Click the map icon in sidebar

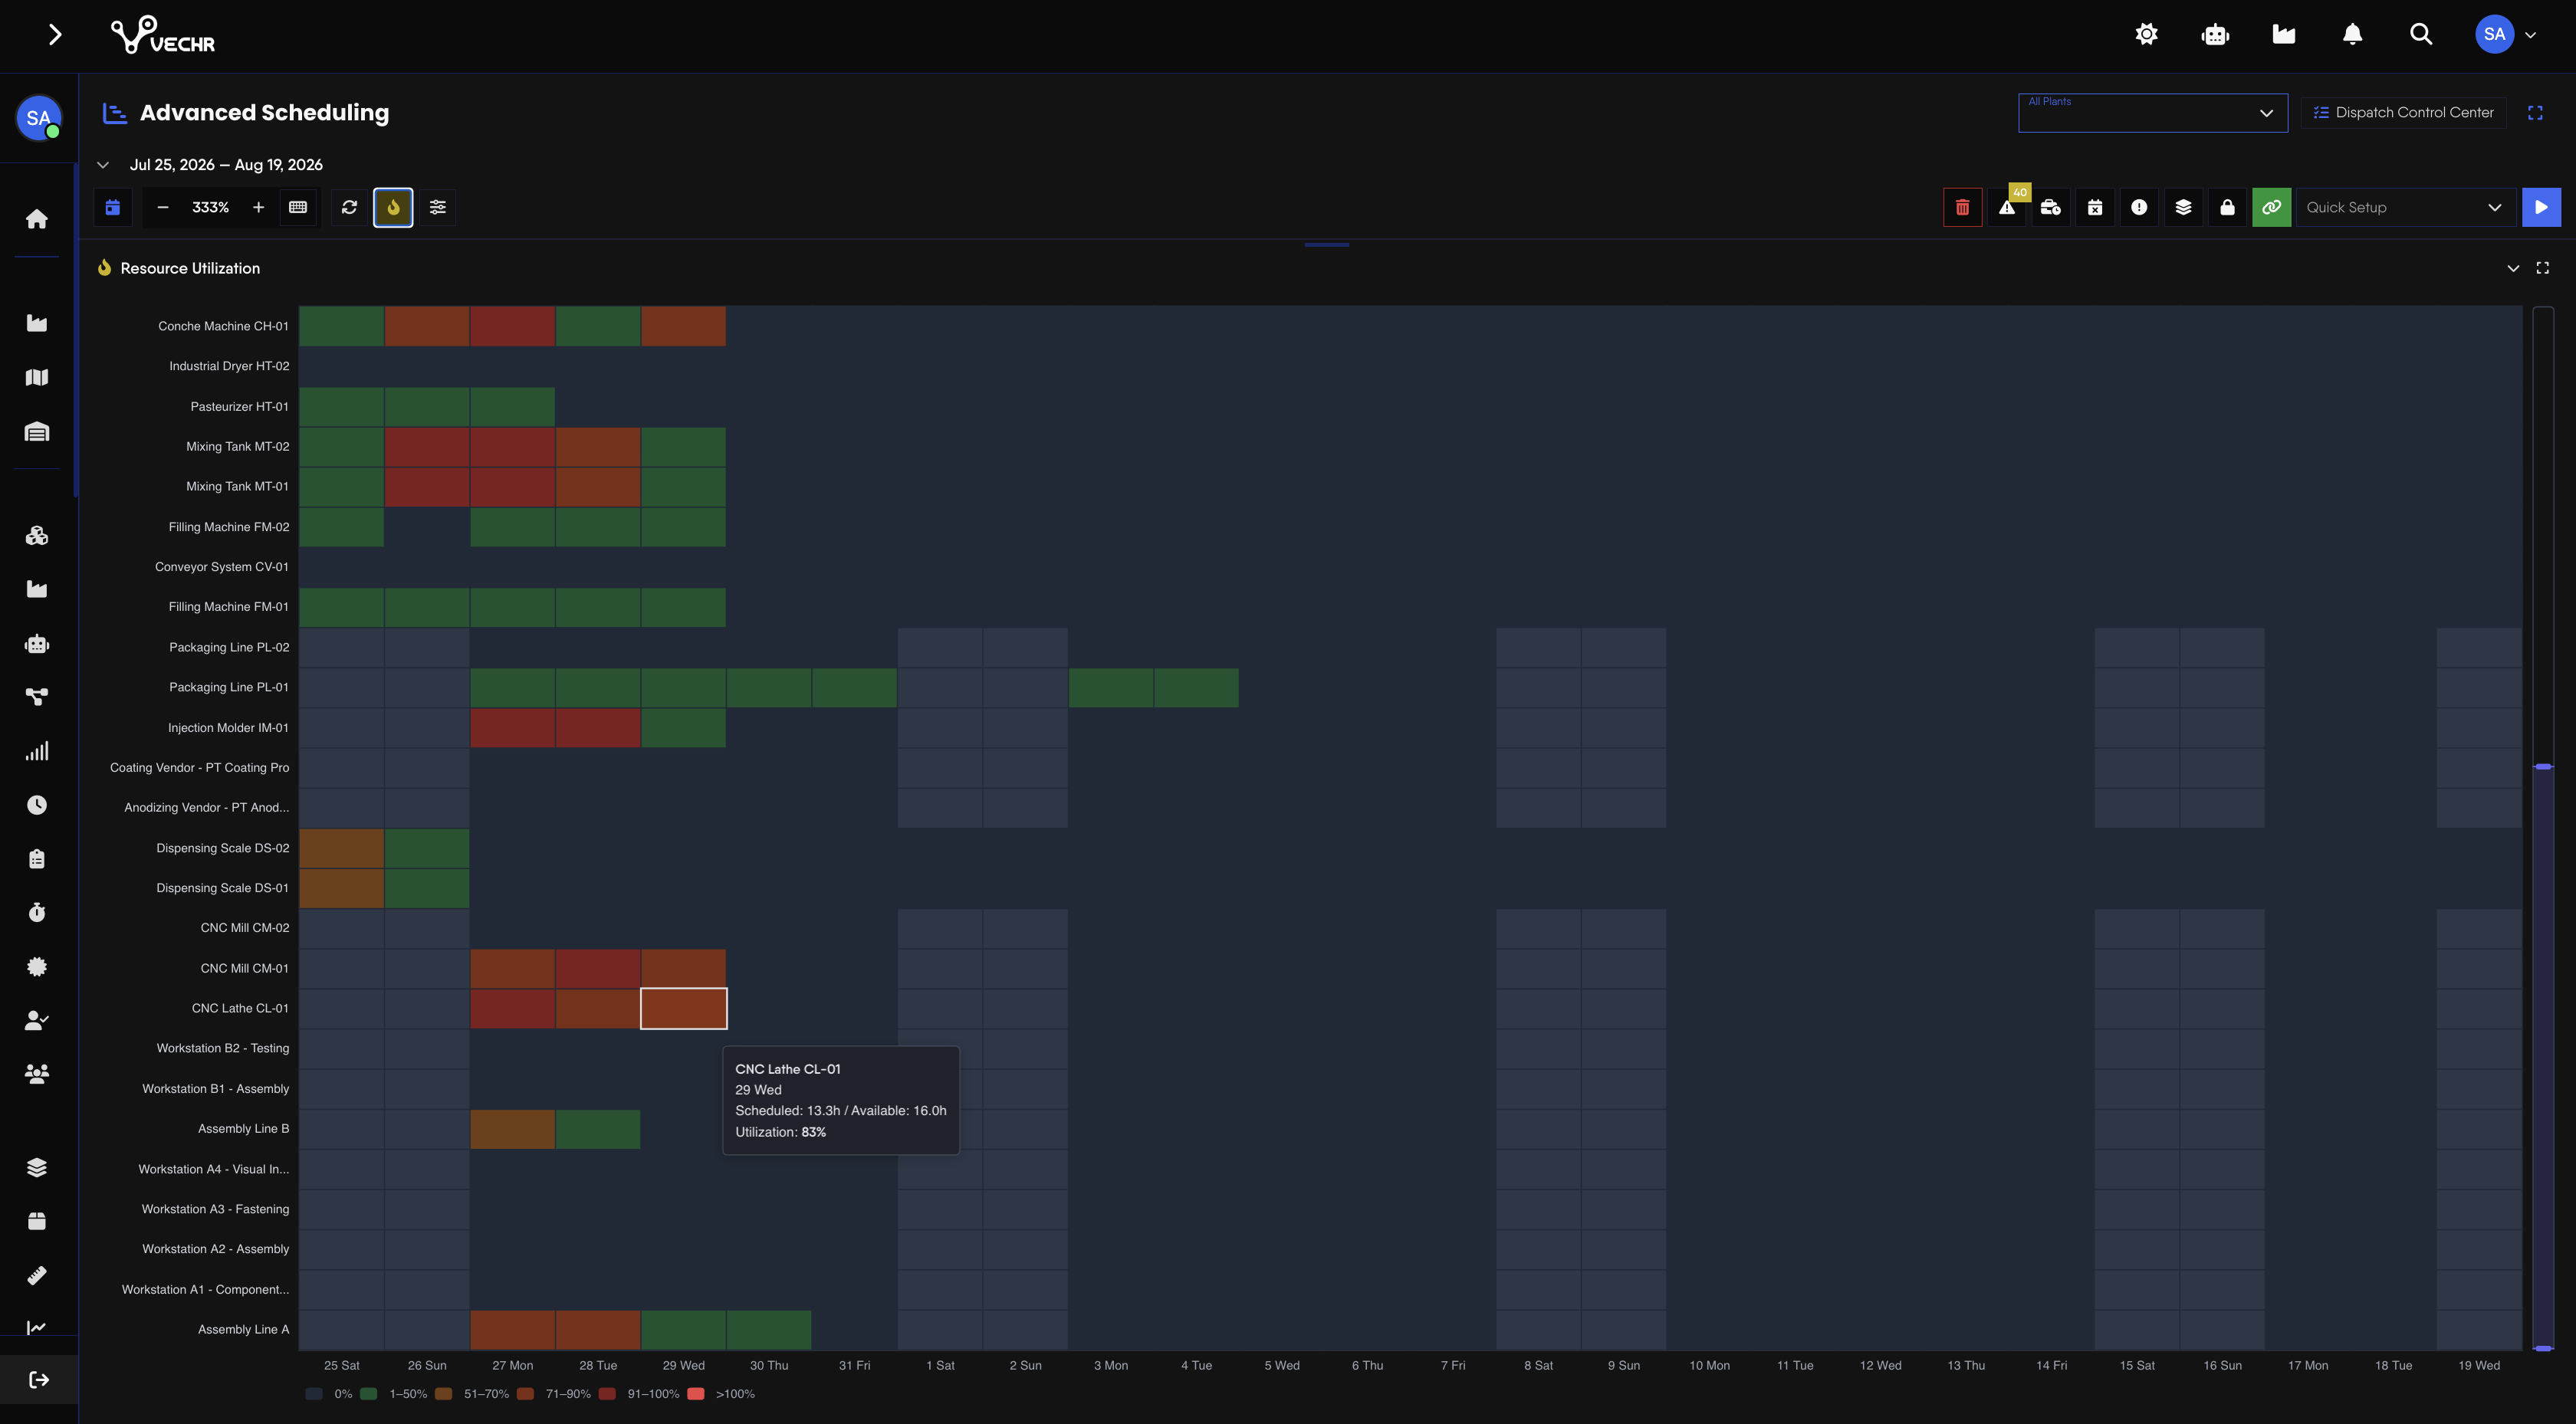pyautogui.click(x=37, y=377)
